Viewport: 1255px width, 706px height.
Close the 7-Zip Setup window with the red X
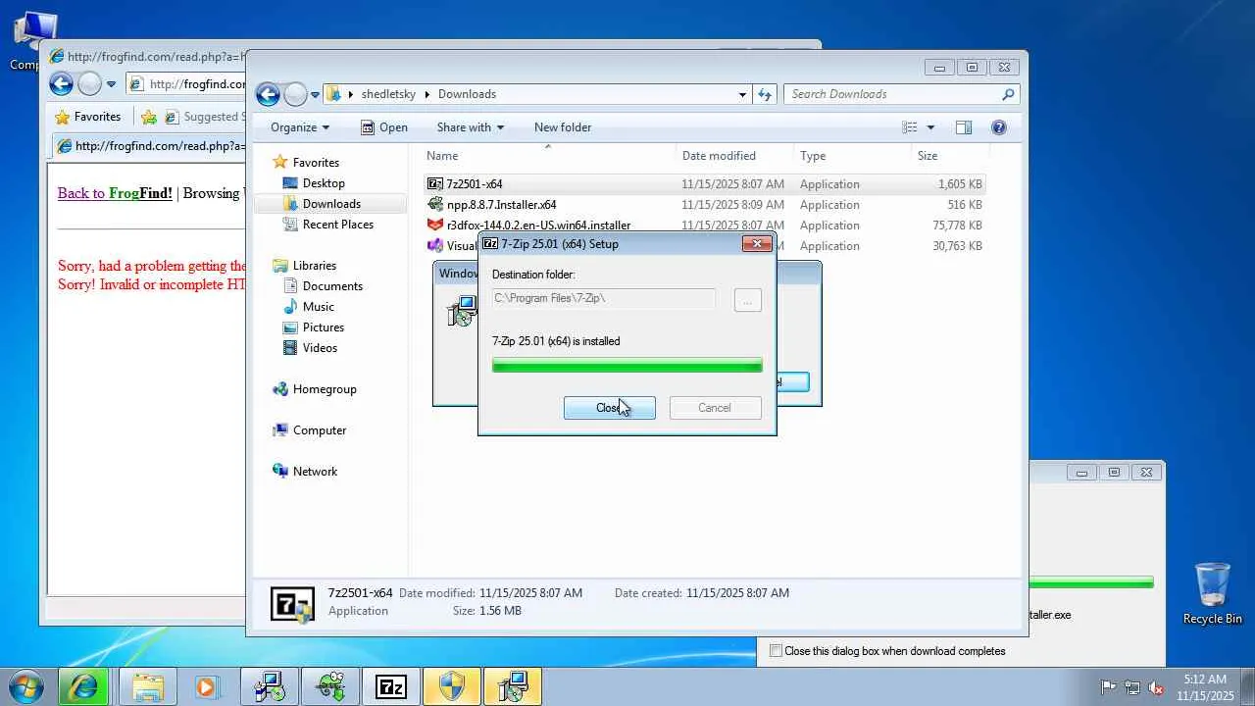tap(756, 243)
